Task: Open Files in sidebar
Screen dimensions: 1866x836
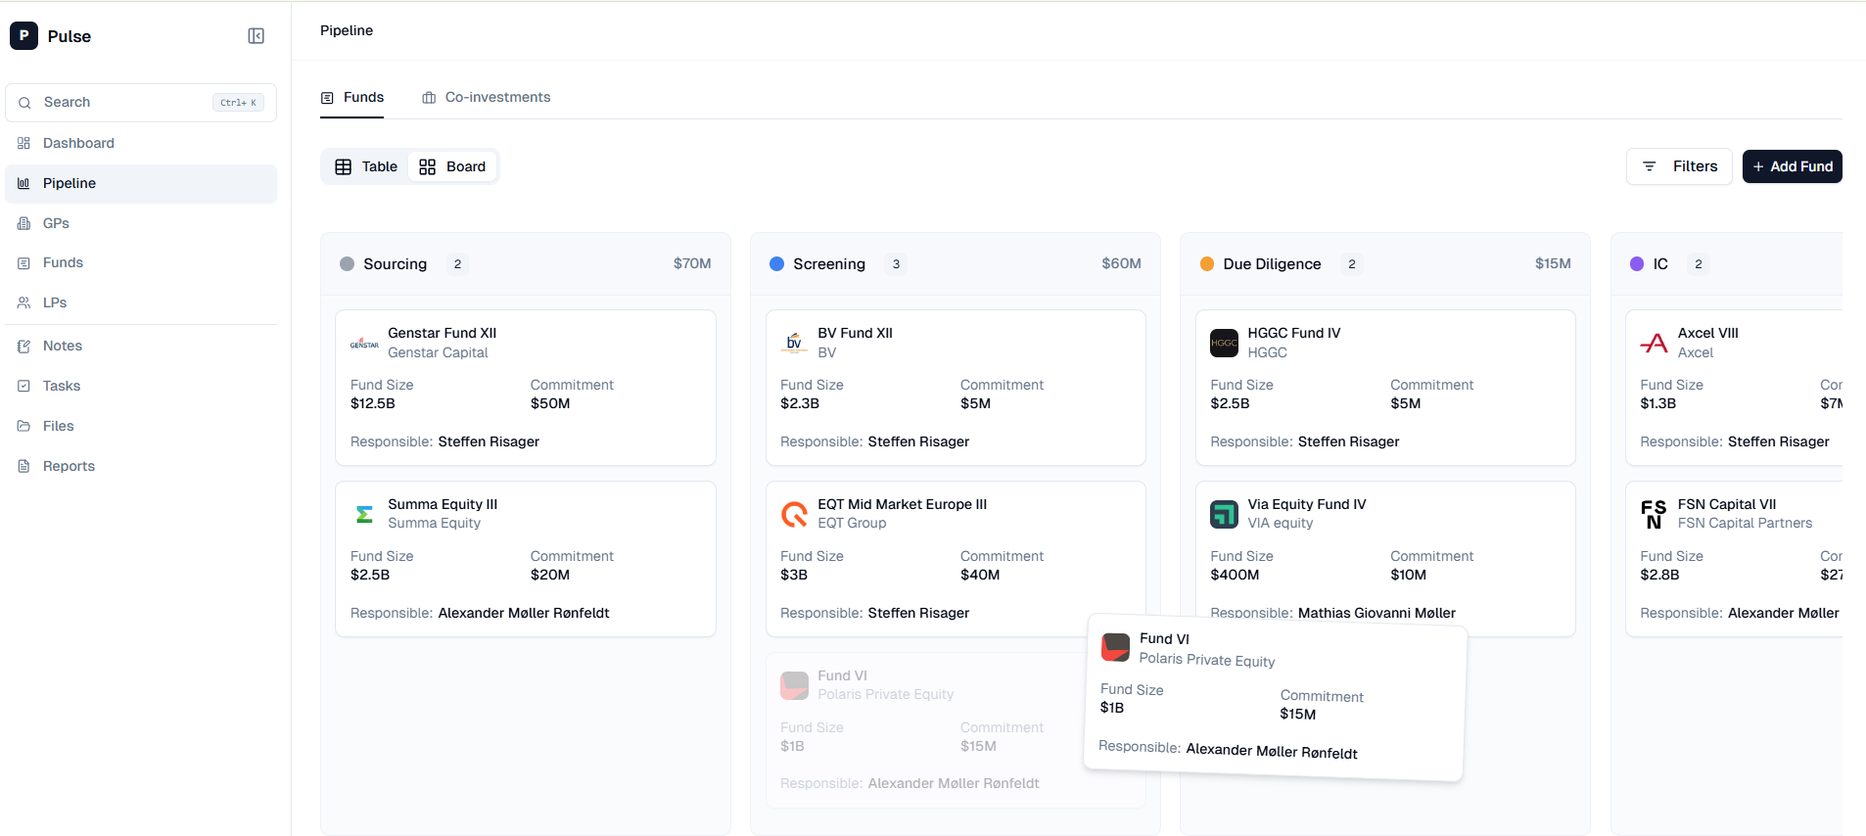Action: pyautogui.click(x=141, y=426)
